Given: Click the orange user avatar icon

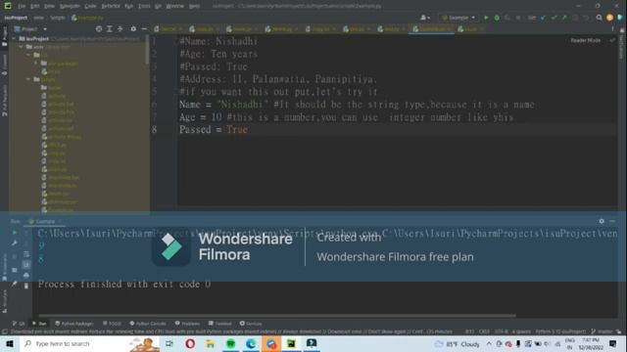Looking at the screenshot, I should (609, 18).
